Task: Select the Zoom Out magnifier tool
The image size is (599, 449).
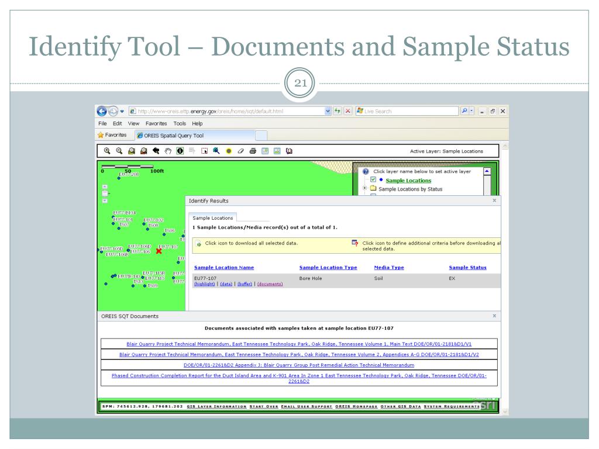Action: point(119,151)
